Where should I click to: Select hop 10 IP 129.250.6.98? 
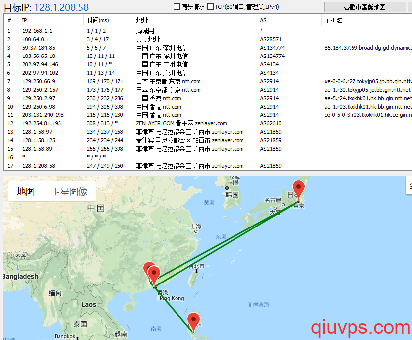(x=39, y=107)
